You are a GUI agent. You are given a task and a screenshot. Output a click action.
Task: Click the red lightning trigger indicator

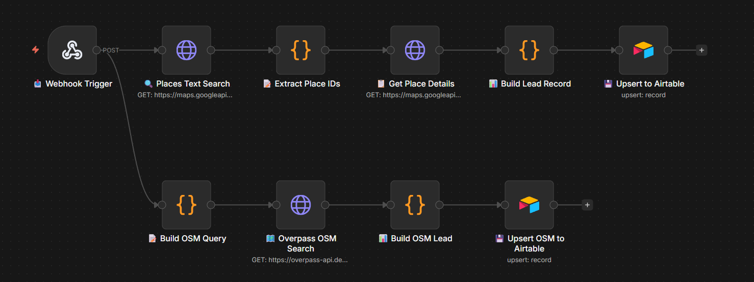point(35,50)
